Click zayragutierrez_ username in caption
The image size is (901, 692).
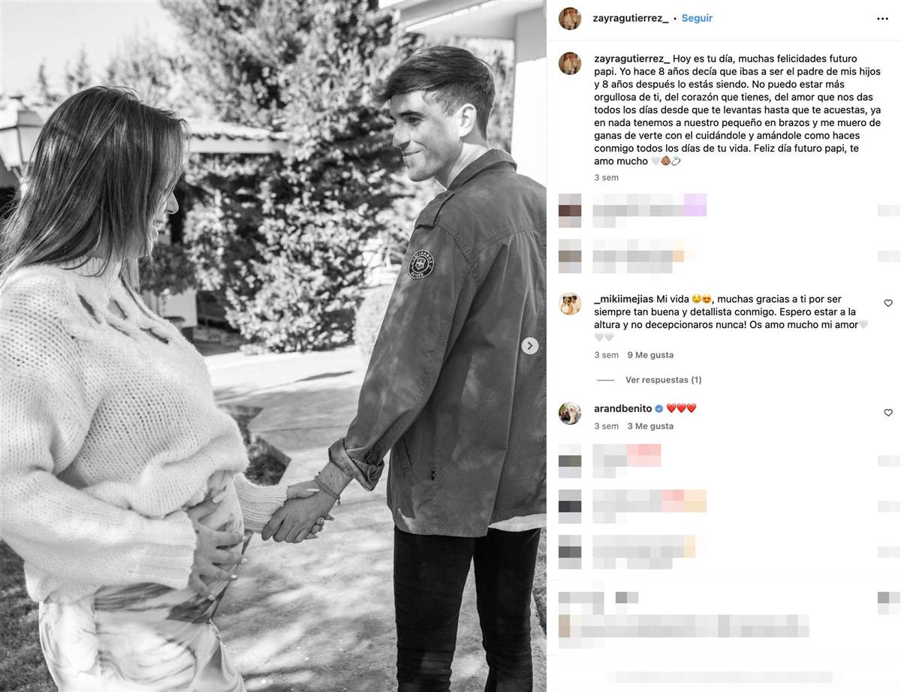(x=631, y=59)
